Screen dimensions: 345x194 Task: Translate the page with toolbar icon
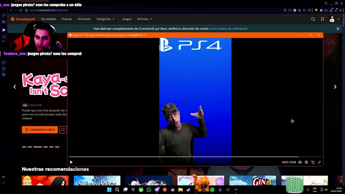coord(299,10)
